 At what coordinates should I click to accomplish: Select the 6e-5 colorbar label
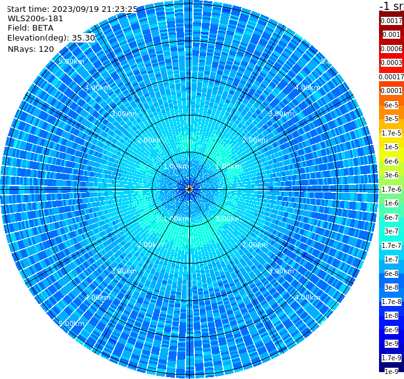pos(392,105)
